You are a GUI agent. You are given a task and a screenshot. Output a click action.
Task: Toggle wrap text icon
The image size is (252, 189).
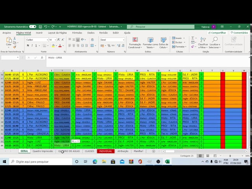click(x=93, y=40)
